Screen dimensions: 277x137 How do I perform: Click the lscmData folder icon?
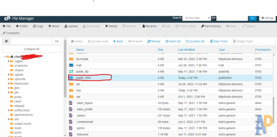coord(71,59)
